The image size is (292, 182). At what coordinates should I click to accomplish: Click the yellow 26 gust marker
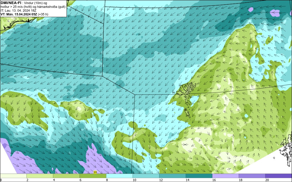95,172
